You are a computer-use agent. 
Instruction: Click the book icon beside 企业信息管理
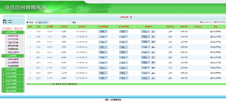pyautogui.click(x=3, y=56)
